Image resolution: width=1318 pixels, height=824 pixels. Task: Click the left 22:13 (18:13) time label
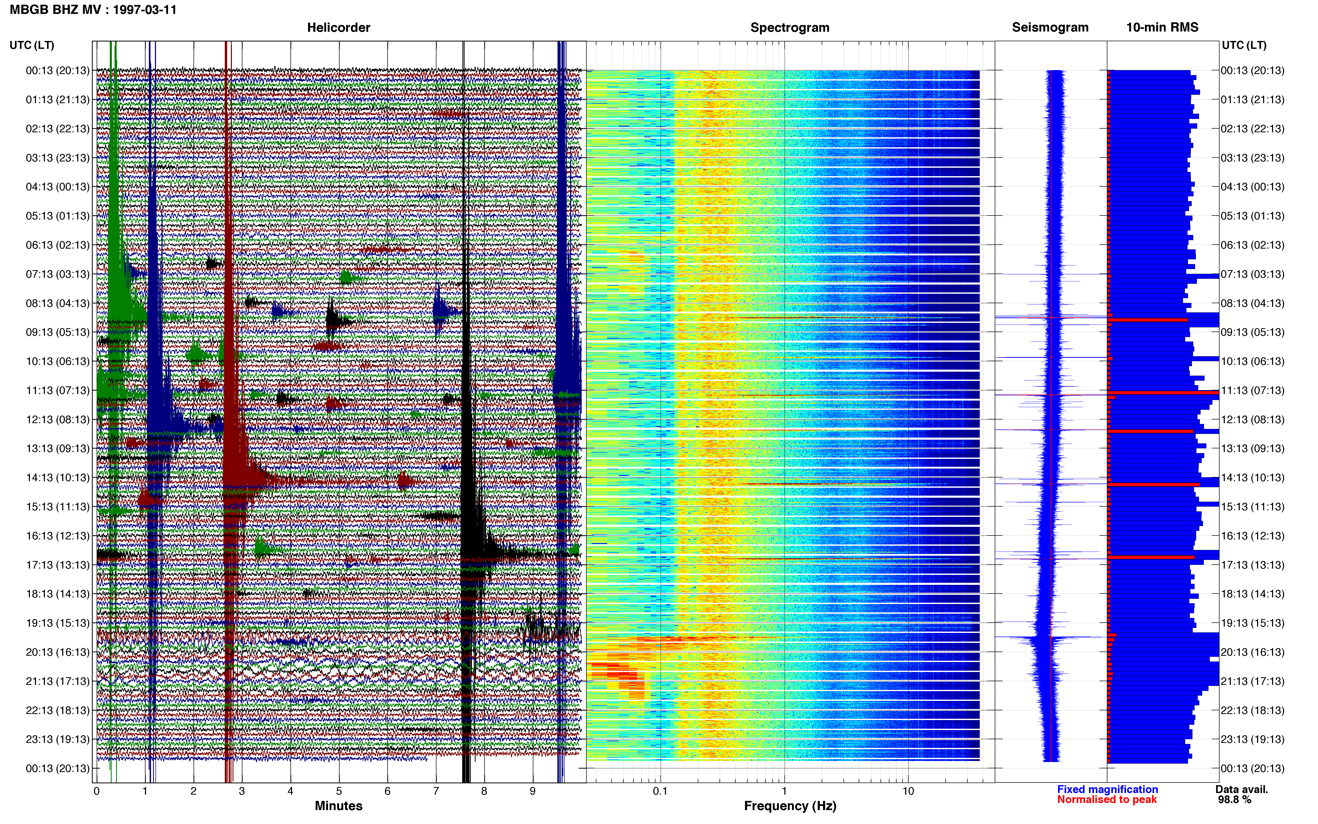58,710
